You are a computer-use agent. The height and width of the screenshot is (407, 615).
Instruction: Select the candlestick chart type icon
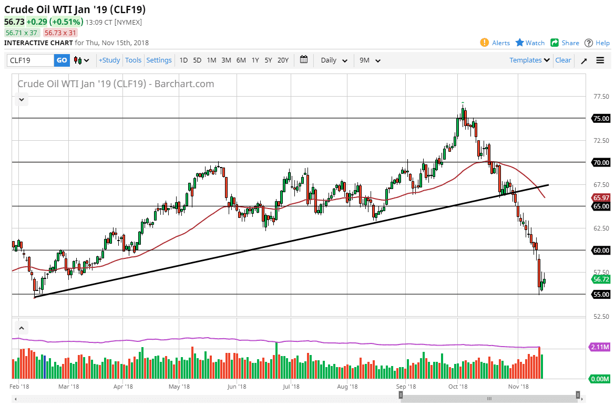78,60
